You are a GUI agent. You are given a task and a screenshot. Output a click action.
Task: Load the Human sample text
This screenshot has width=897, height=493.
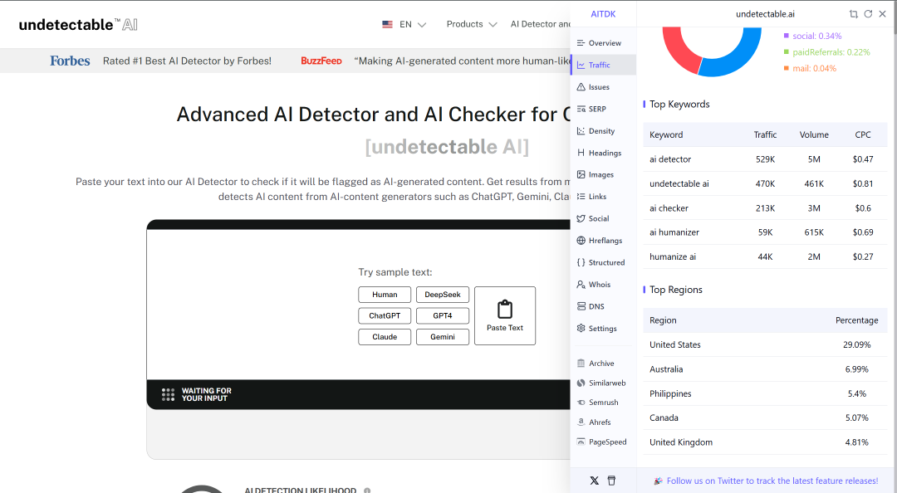[385, 295]
